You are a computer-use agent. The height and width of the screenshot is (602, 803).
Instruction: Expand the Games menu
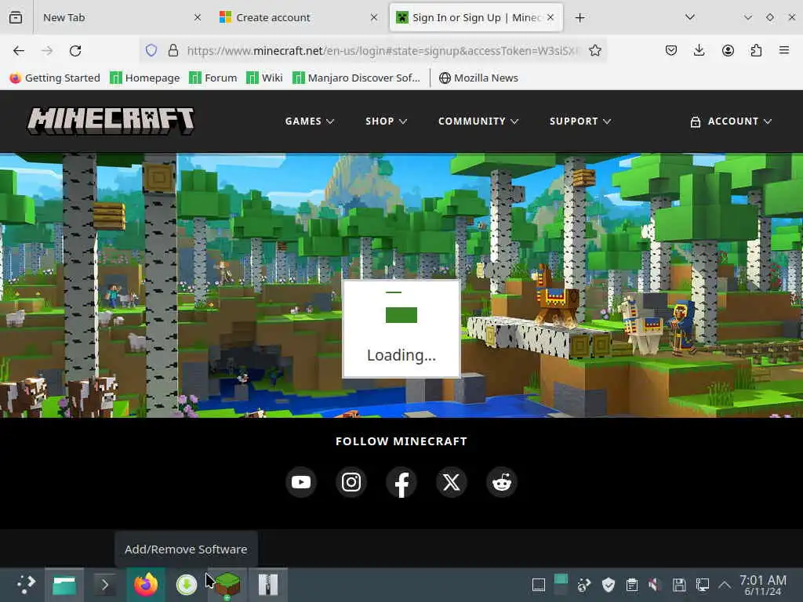click(x=309, y=121)
